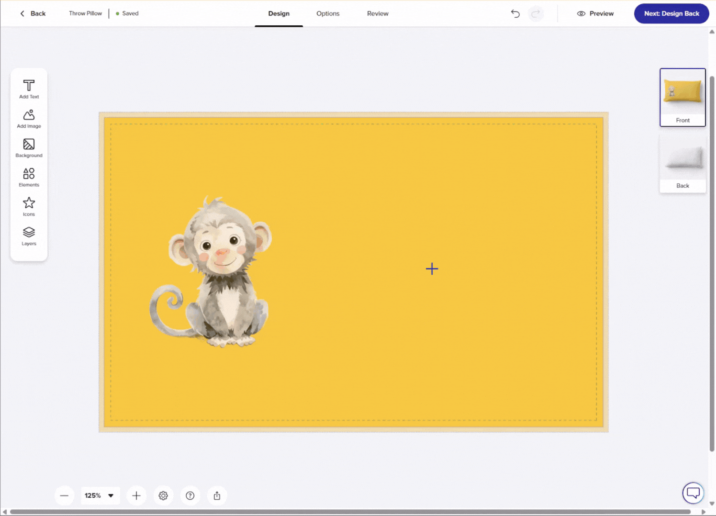Open the chat support bubble
716x516 pixels.
pyautogui.click(x=693, y=493)
